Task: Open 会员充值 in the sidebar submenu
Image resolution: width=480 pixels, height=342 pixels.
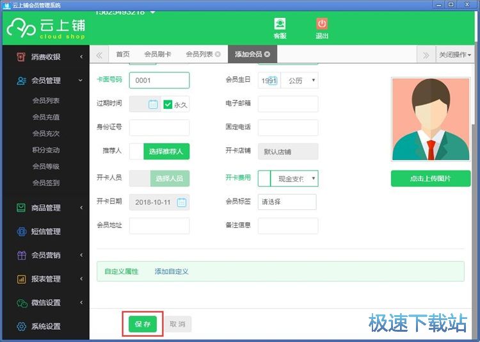Action: click(46, 117)
